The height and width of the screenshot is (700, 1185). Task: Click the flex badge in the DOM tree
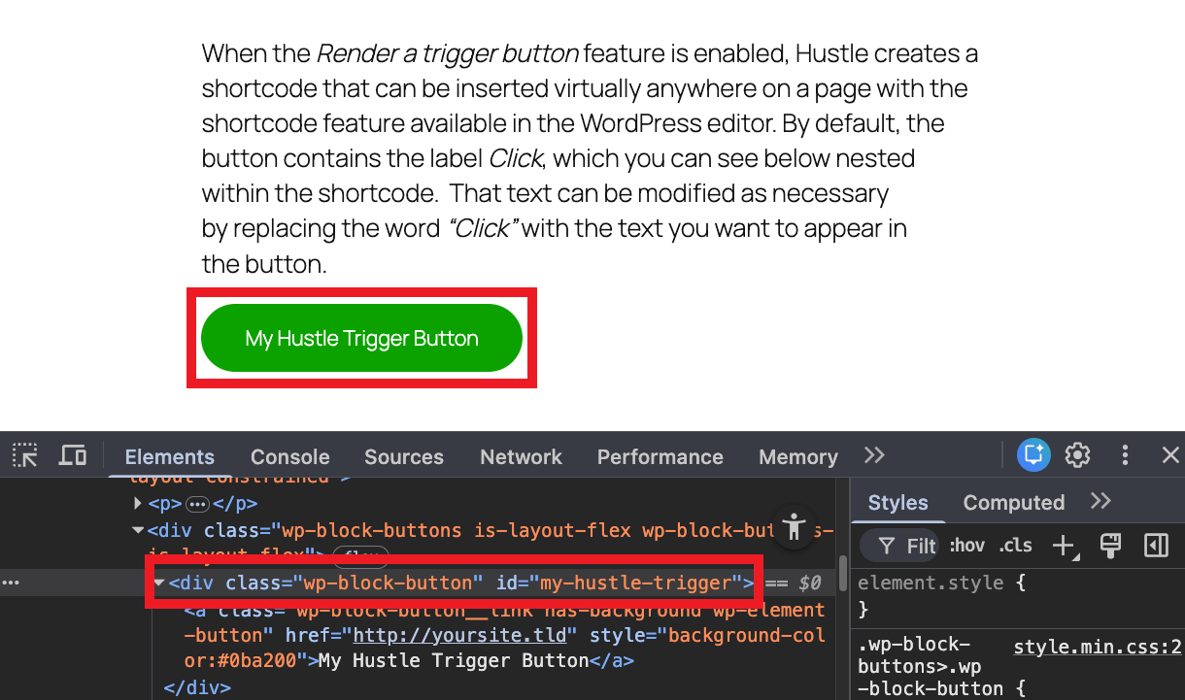[x=360, y=556]
